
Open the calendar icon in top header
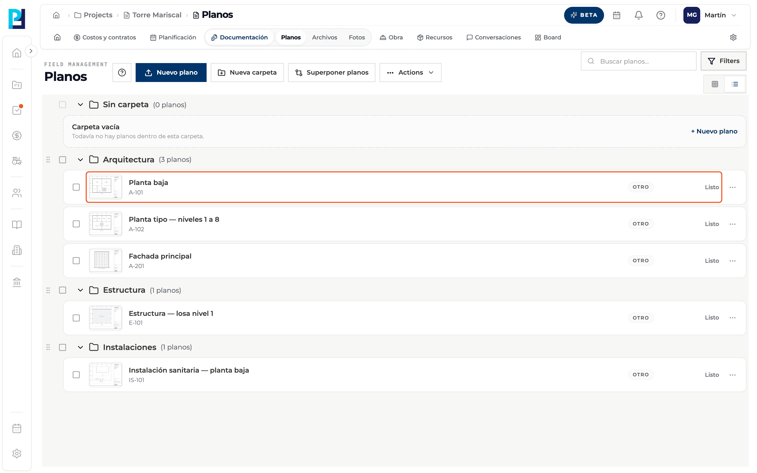[x=616, y=15]
